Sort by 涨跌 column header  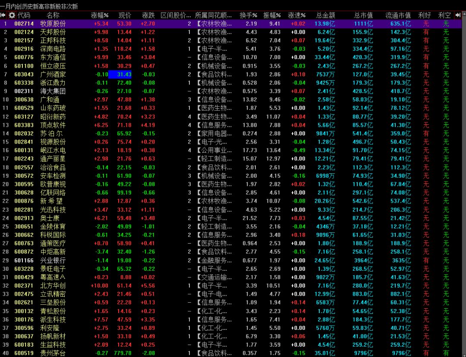(x=148, y=15)
